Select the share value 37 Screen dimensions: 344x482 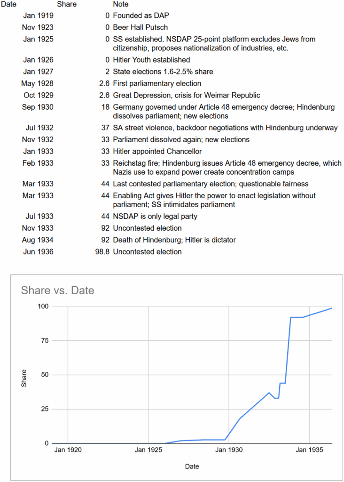coord(105,128)
